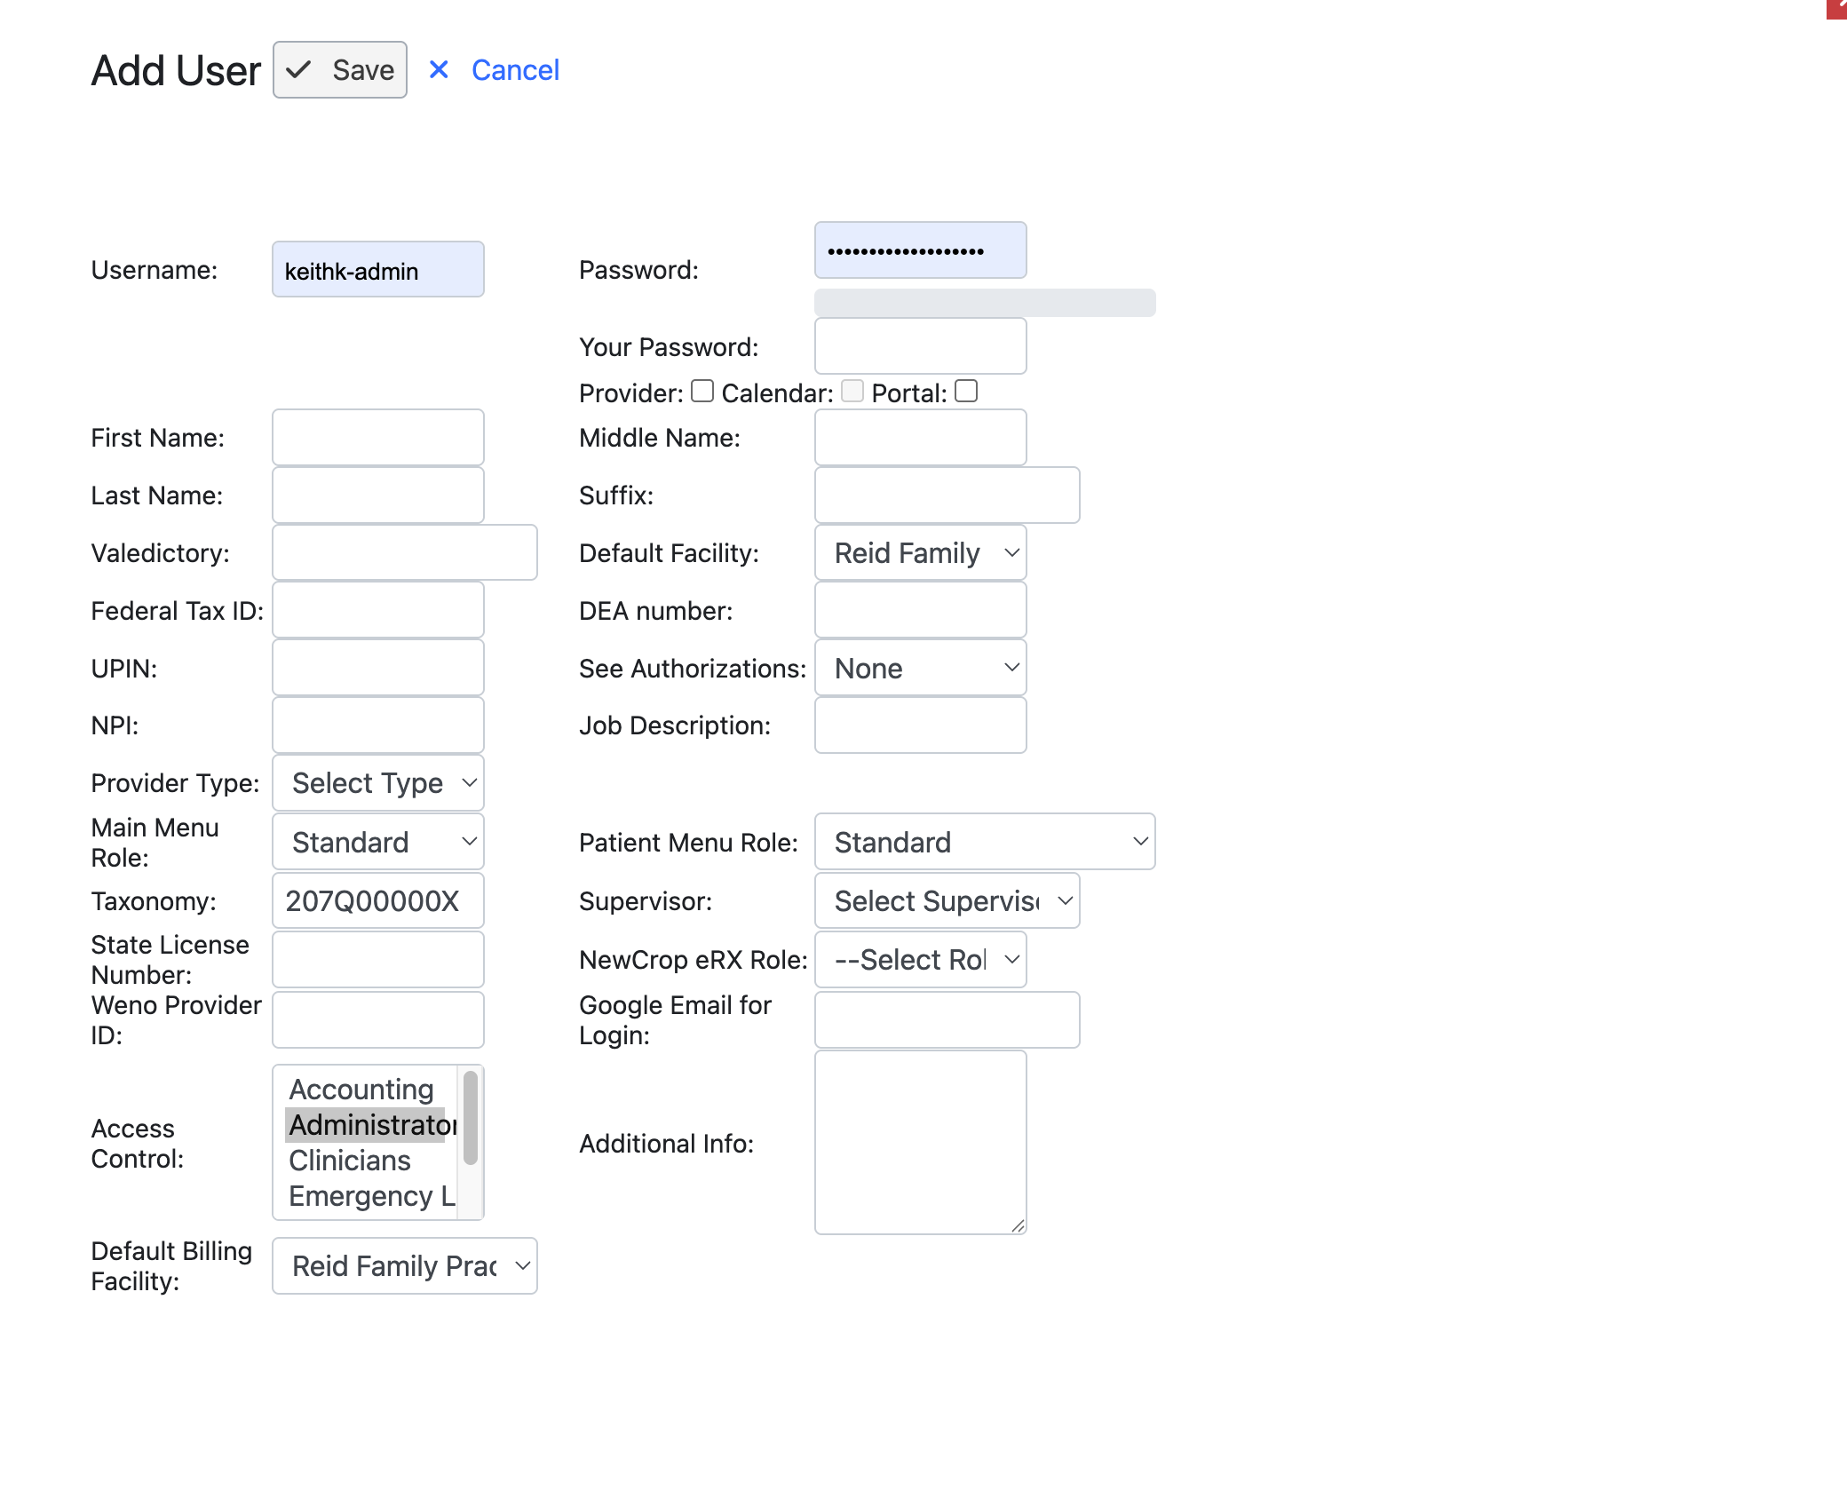Open the Patient Menu Role dropdown
The width and height of the screenshot is (1847, 1490).
point(985,842)
